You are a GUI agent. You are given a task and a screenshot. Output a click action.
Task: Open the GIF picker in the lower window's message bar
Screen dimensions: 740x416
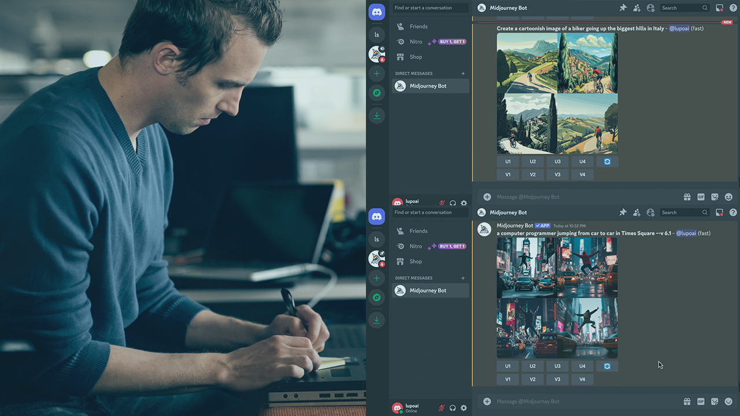(x=701, y=402)
